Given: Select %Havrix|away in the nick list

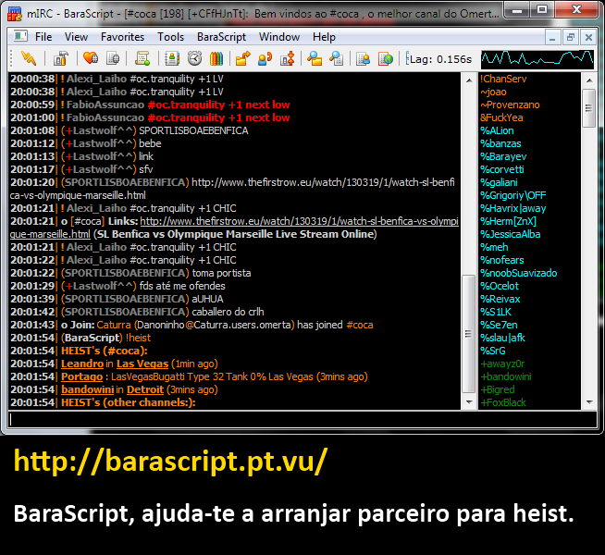Looking at the screenshot, I should [x=513, y=208].
